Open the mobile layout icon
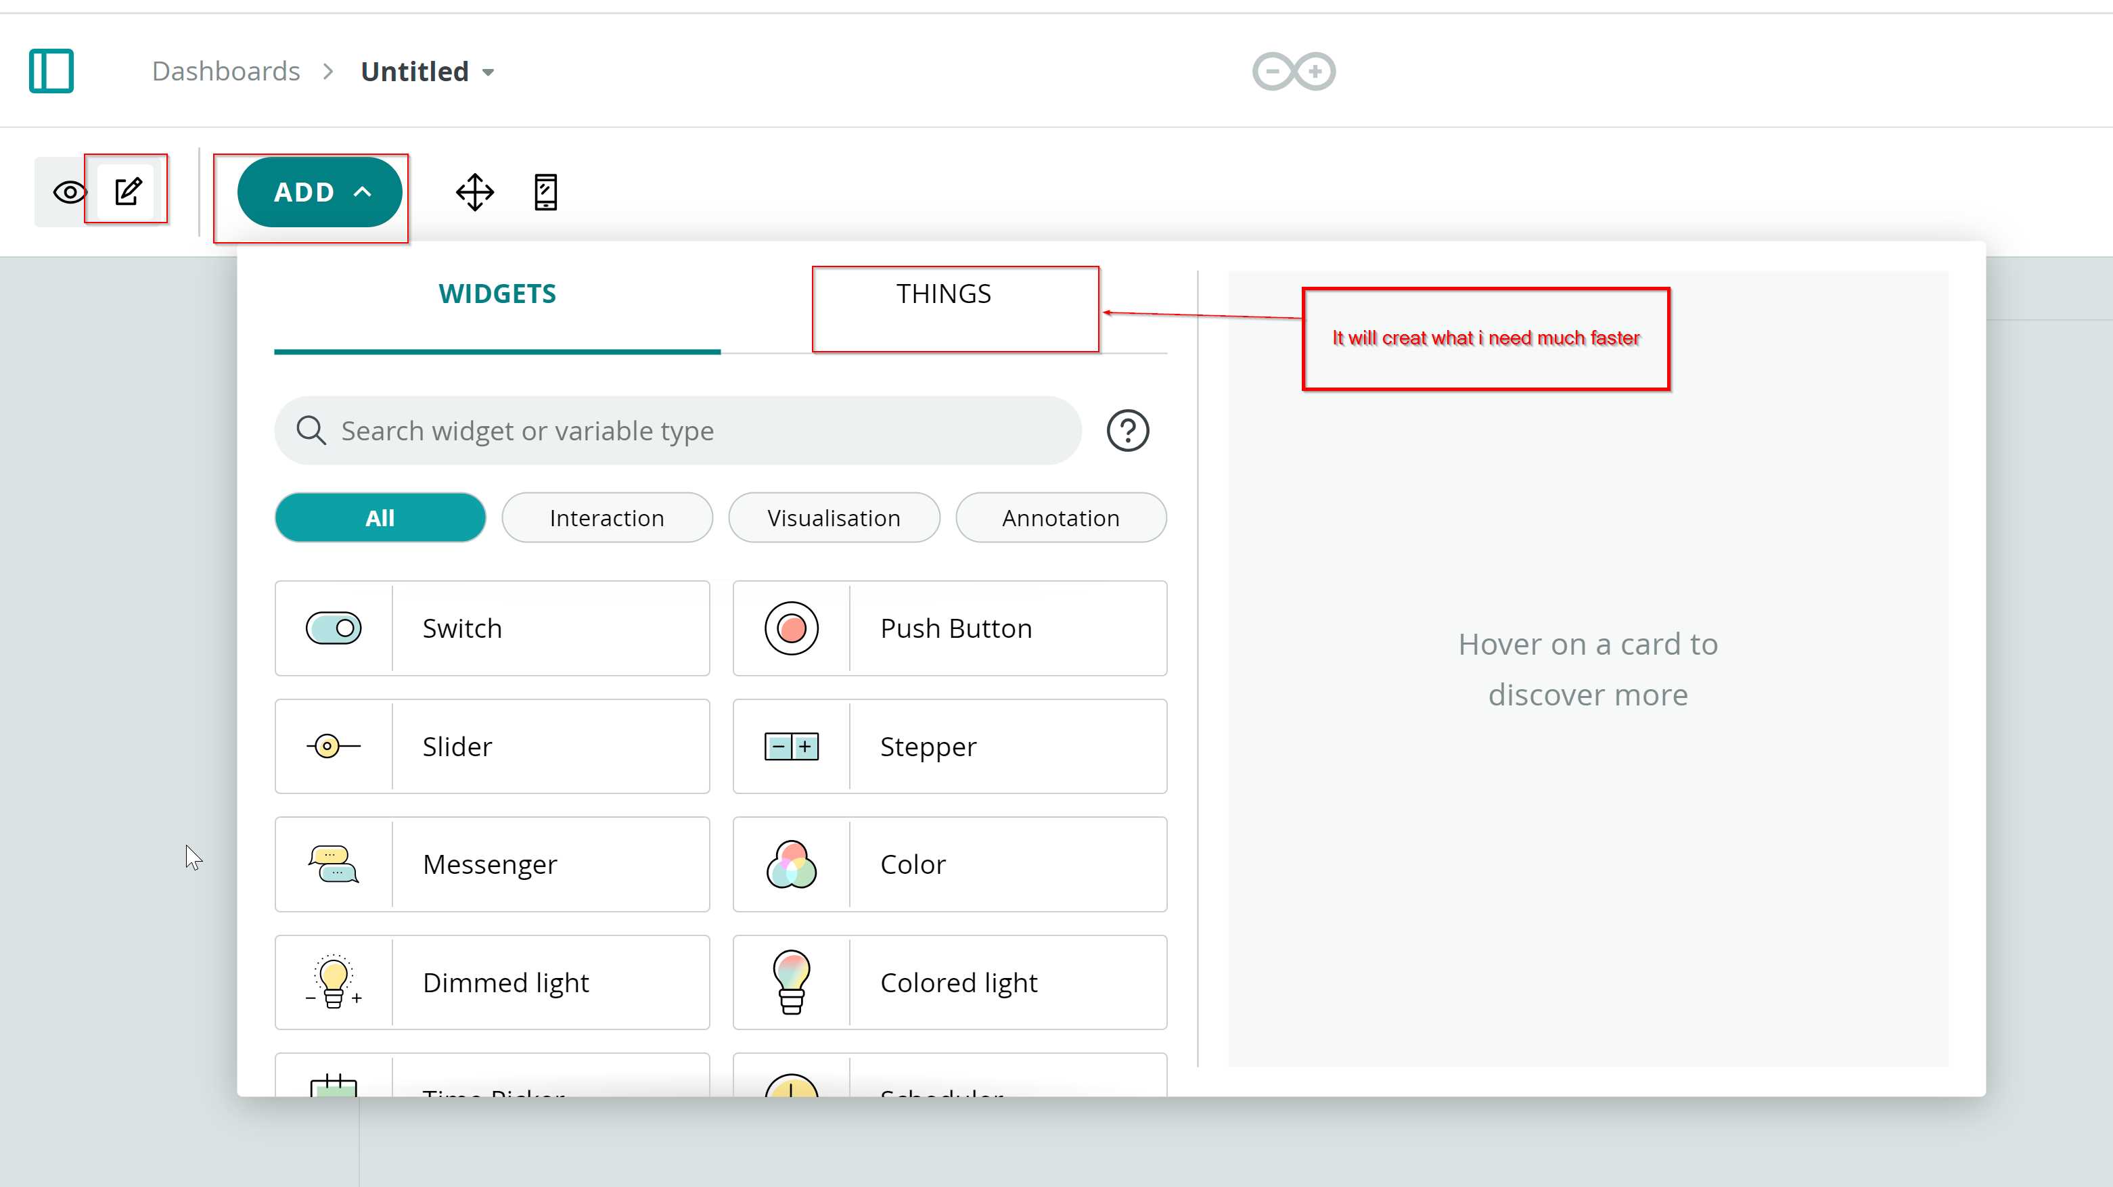 [545, 192]
